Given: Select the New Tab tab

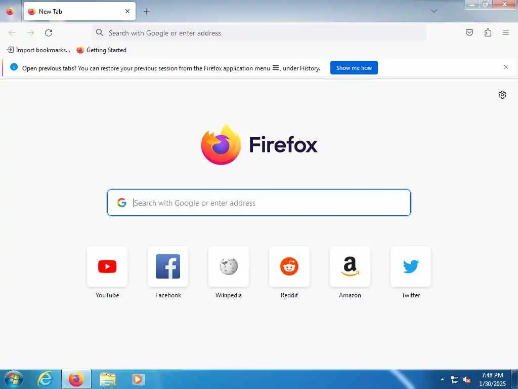Looking at the screenshot, I should click(x=79, y=11).
